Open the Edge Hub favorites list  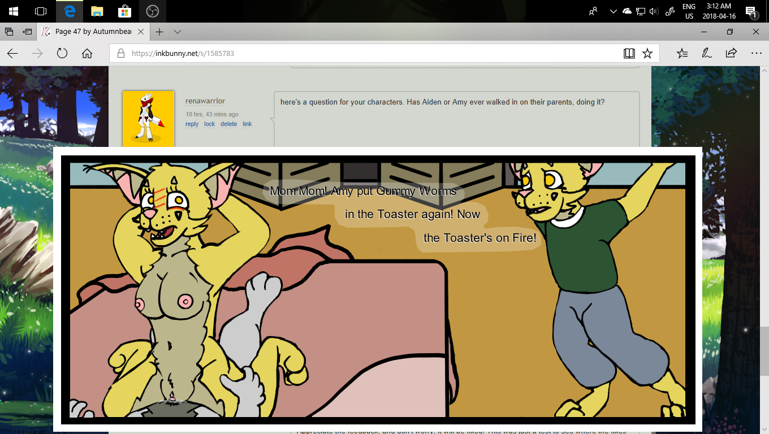[682, 54]
